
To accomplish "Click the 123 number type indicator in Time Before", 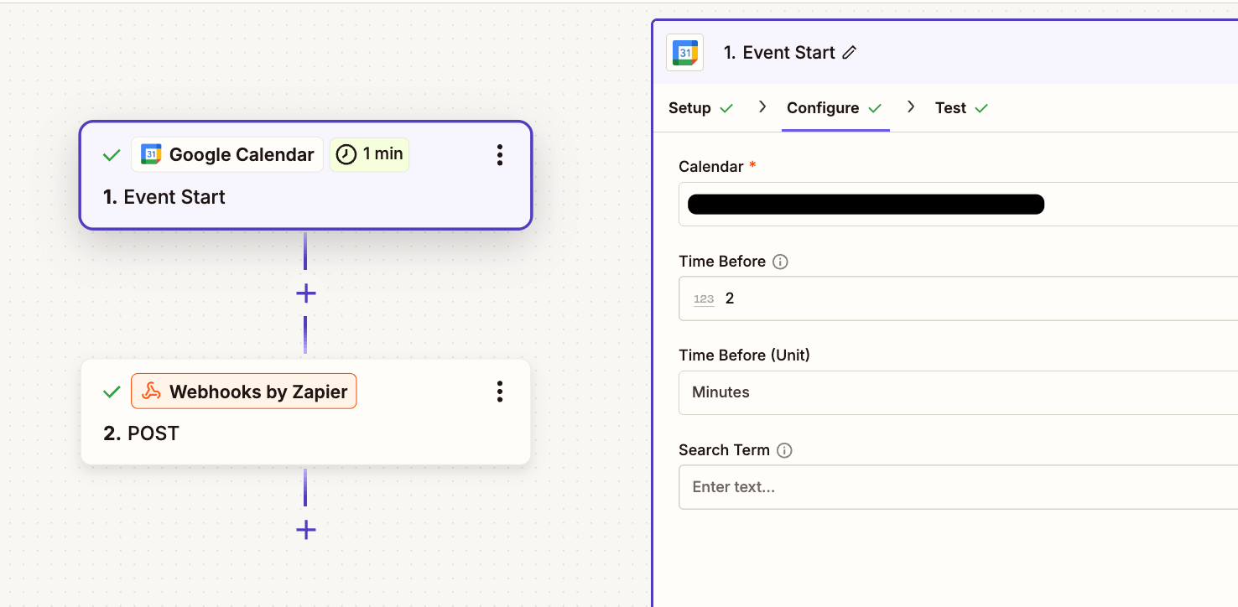I will point(704,298).
